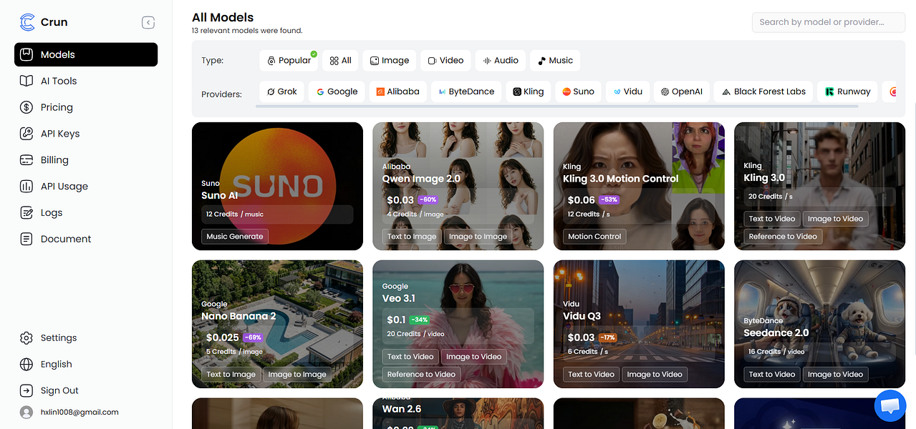This screenshot has width=916, height=429.
Task: Click the Motion Control tag
Action: click(x=594, y=236)
